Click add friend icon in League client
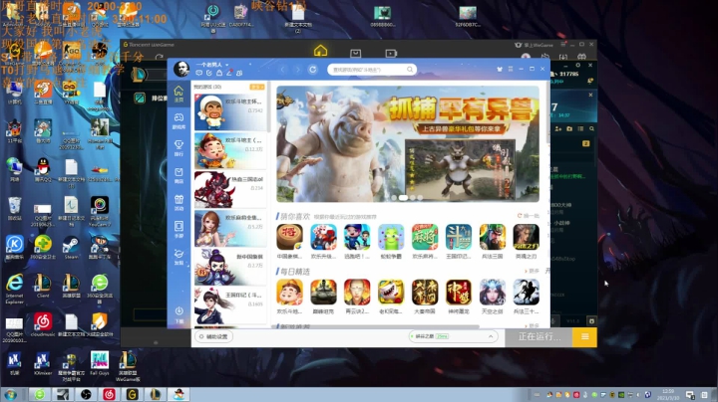This screenshot has width=718, height=402. pyautogui.click(x=558, y=129)
